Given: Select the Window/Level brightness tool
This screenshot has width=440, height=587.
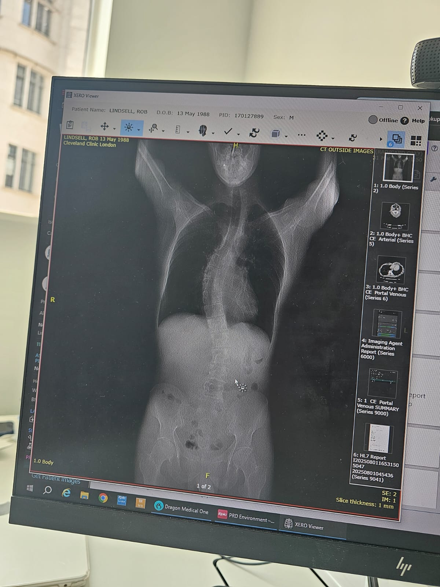Looking at the screenshot, I should tap(129, 127).
